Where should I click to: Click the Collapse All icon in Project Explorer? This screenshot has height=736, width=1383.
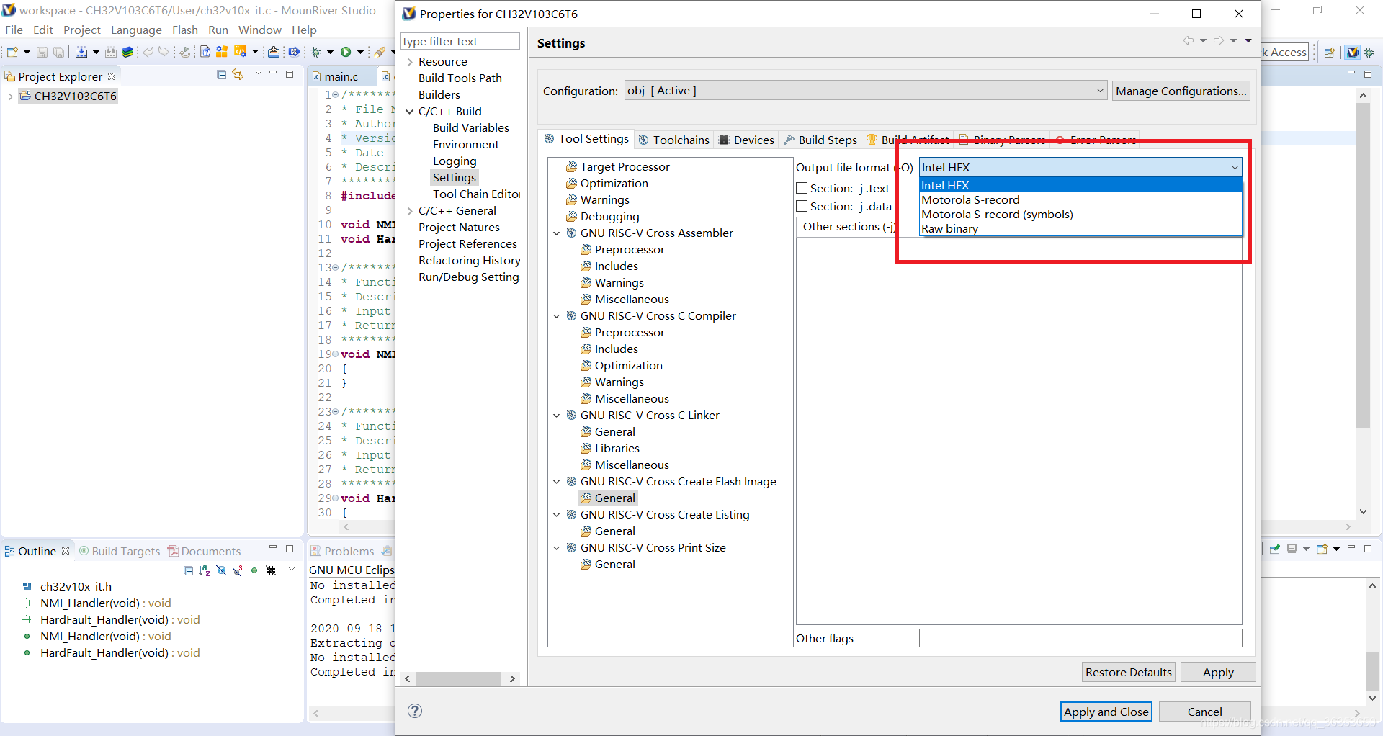pos(221,75)
